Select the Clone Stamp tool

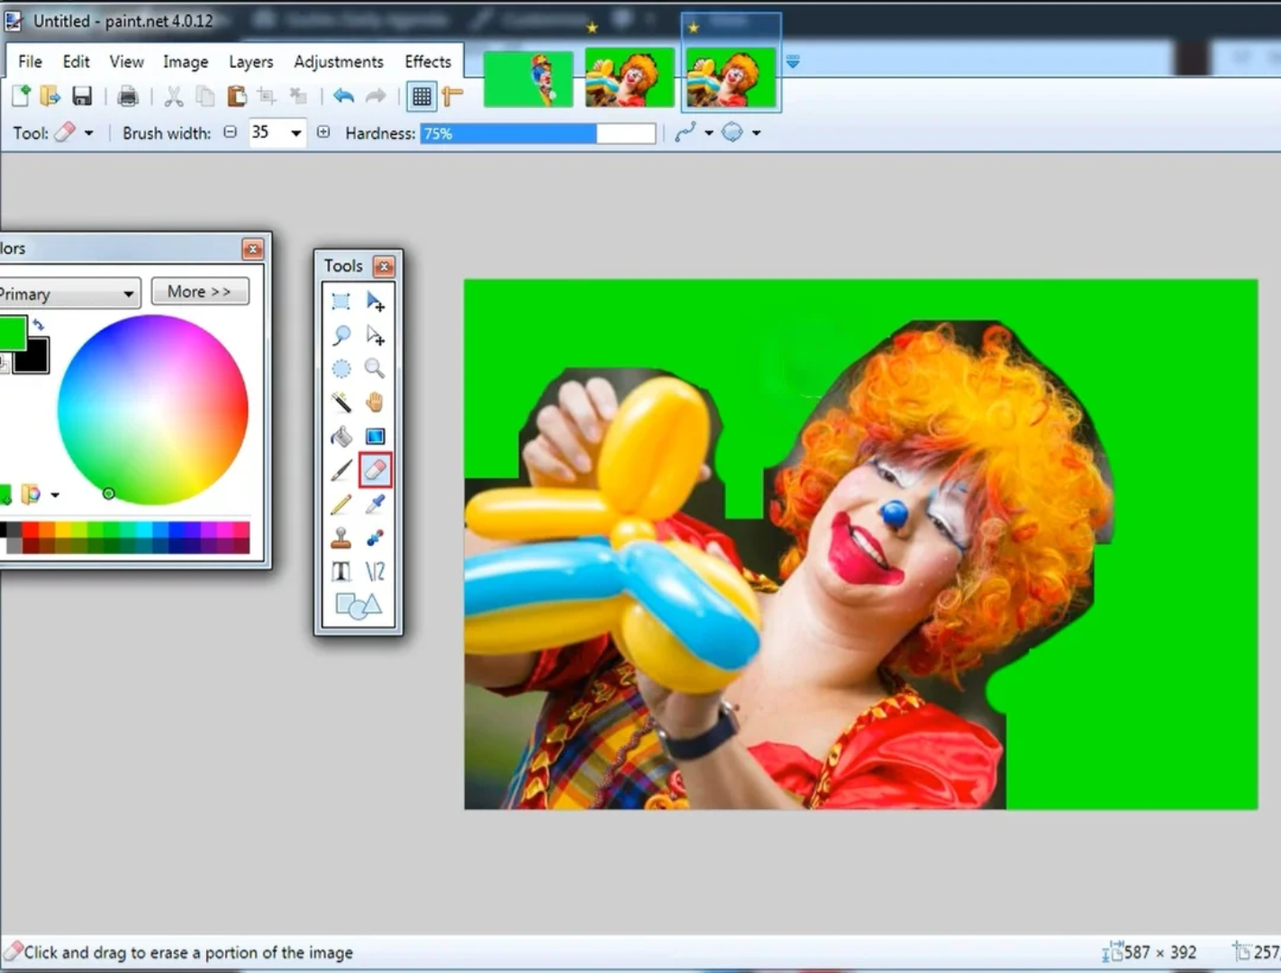[341, 538]
